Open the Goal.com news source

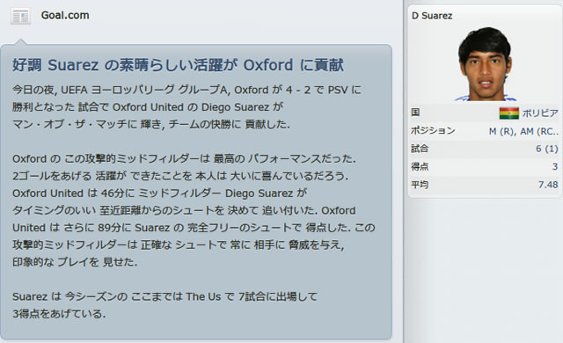(65, 16)
